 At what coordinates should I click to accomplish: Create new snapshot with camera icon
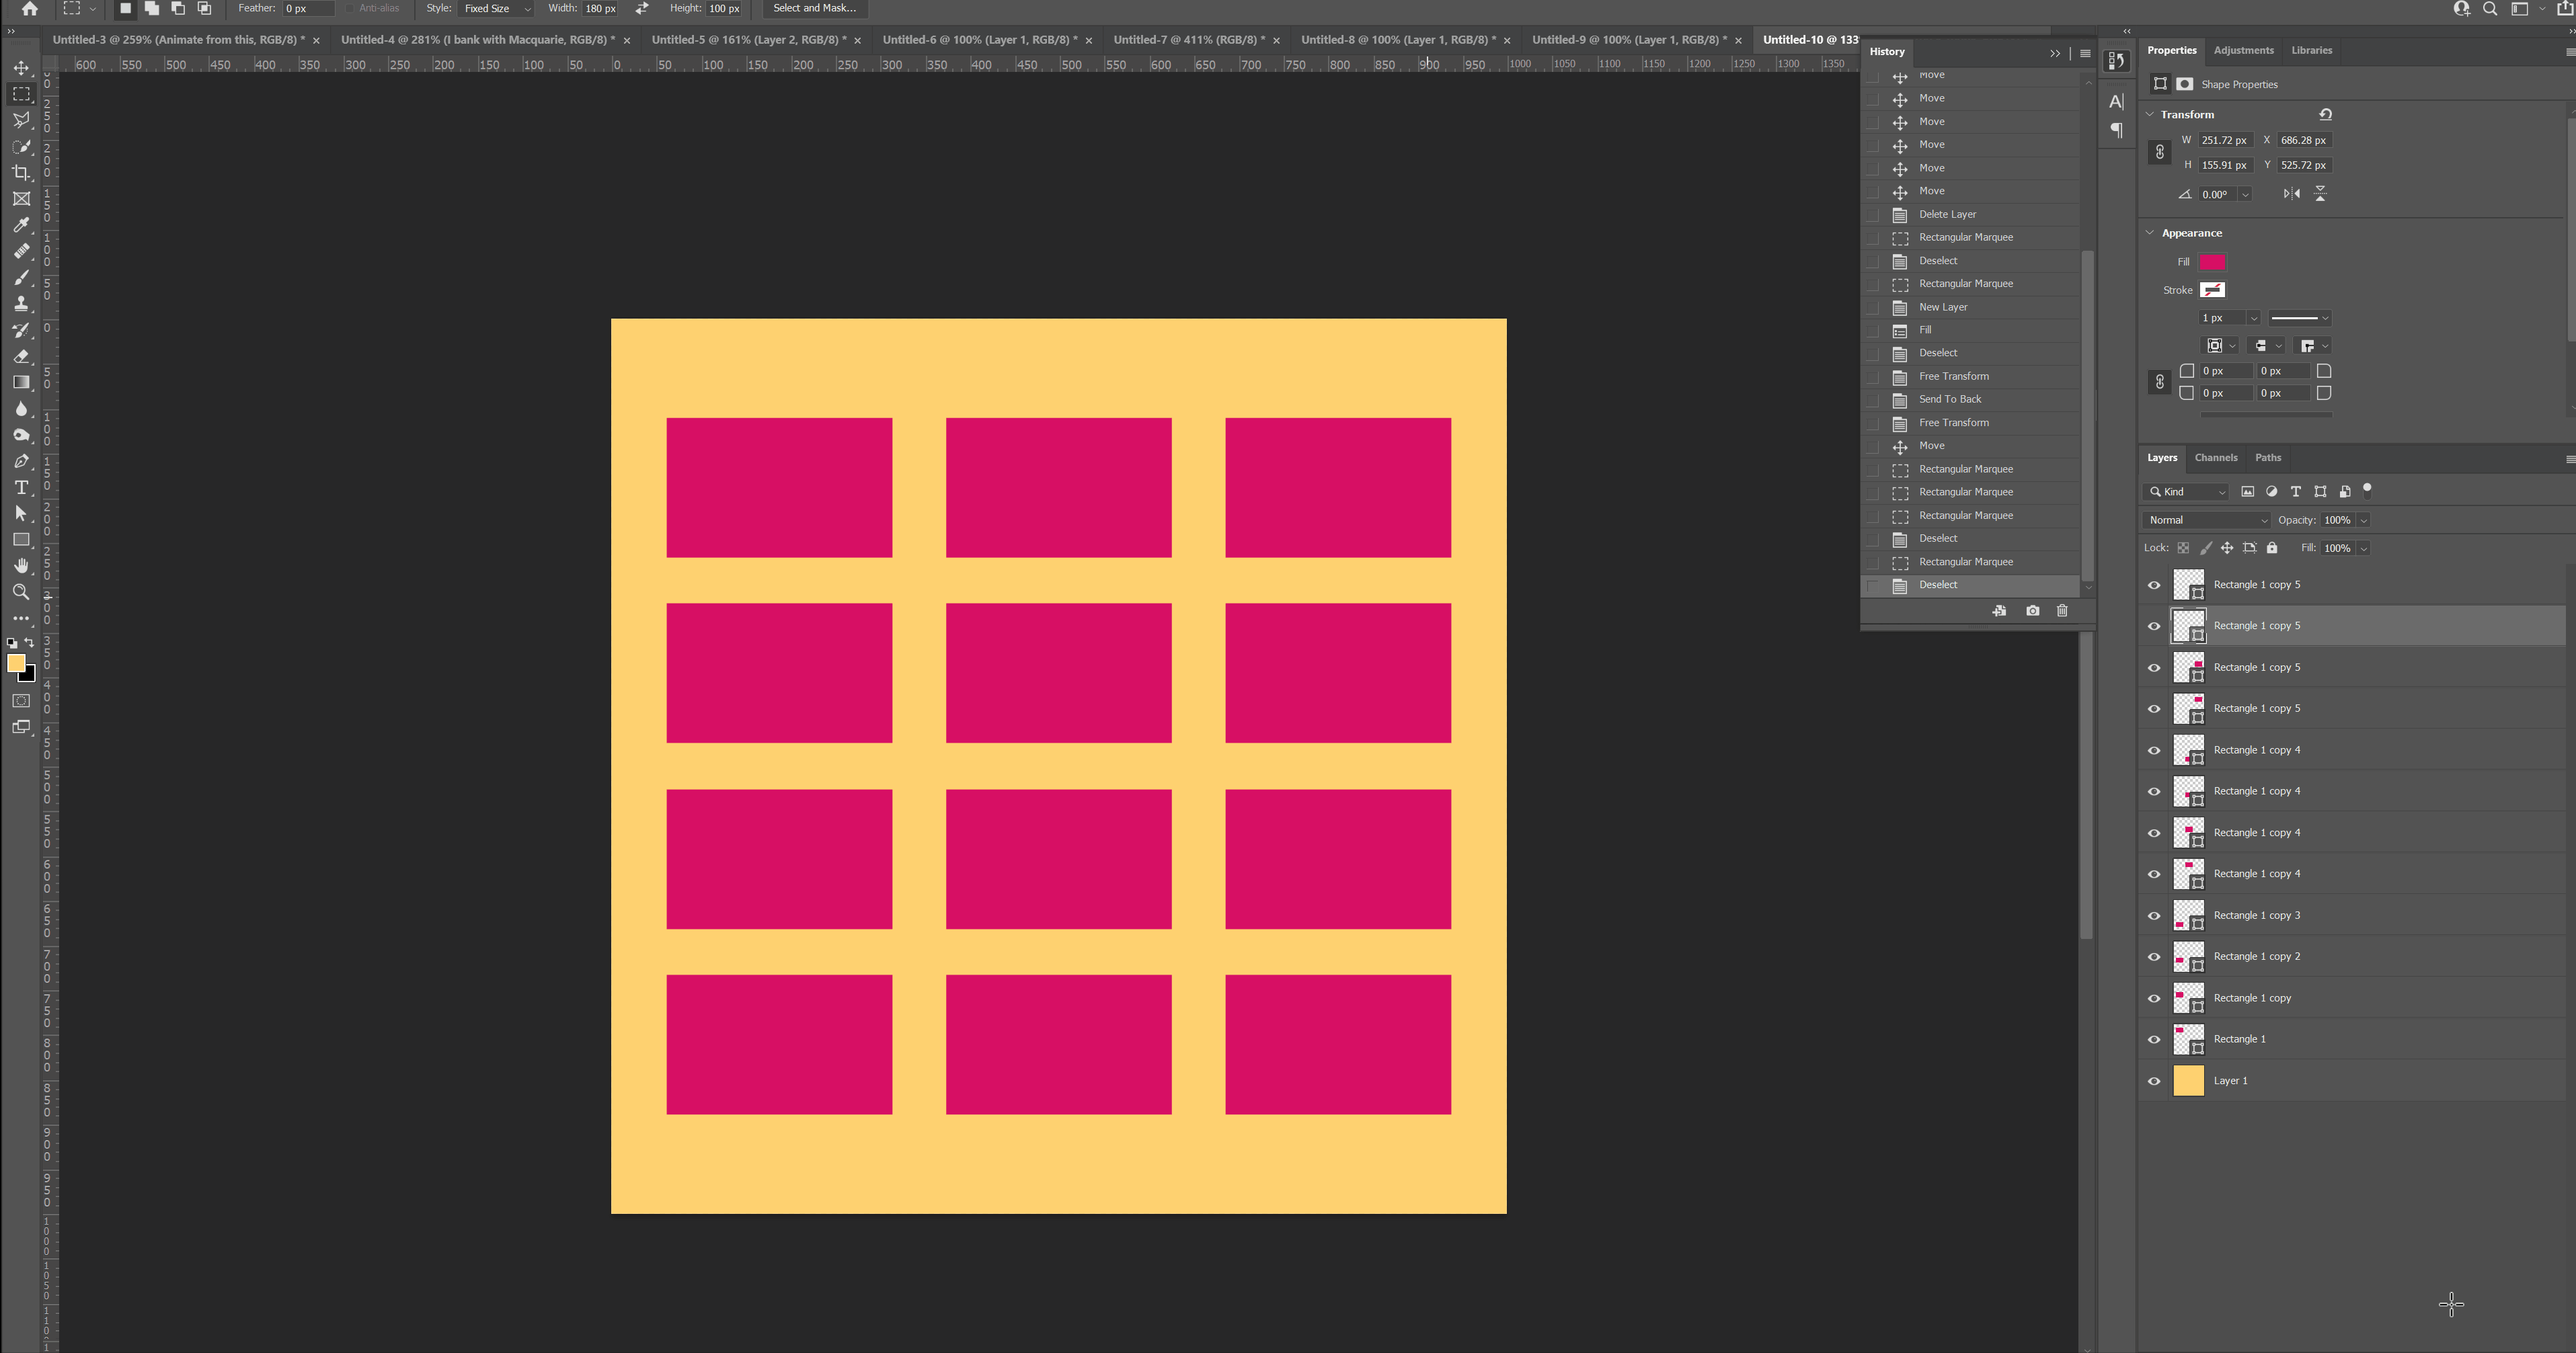(x=2033, y=610)
